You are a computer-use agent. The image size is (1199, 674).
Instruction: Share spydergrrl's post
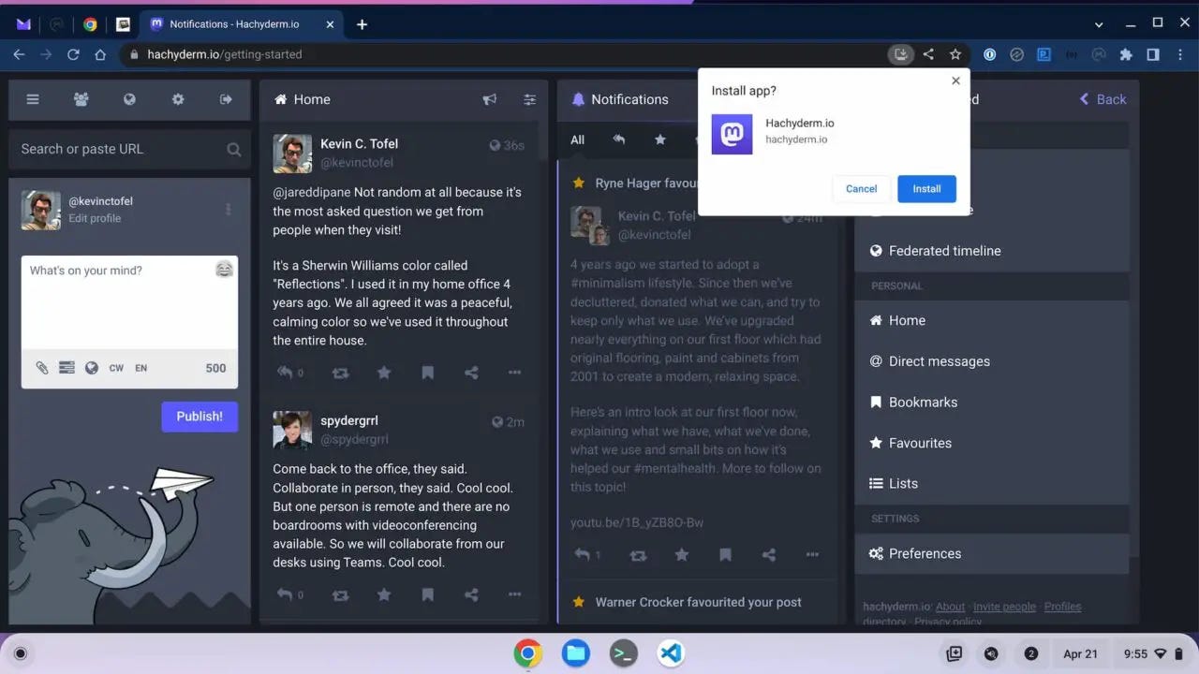click(x=471, y=594)
